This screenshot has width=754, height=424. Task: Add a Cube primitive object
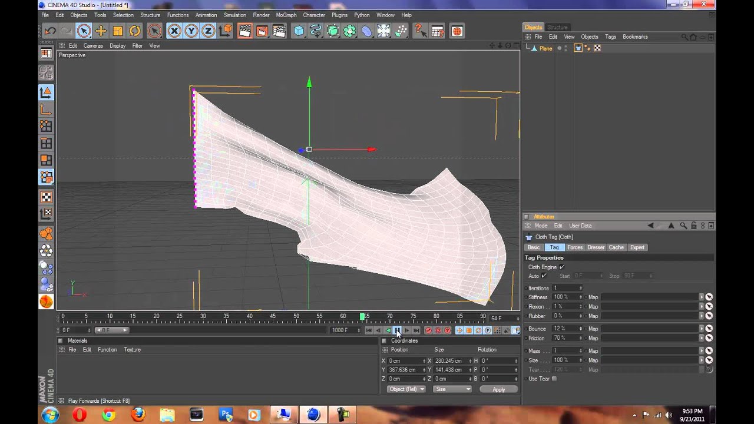(x=299, y=31)
